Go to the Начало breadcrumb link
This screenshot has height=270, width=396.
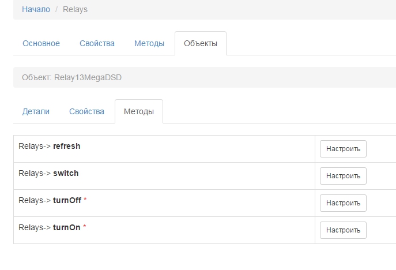coord(36,9)
